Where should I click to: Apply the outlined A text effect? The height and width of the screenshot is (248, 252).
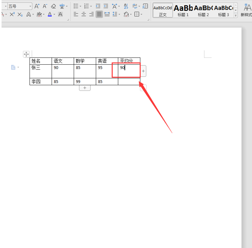[x=29, y=14]
